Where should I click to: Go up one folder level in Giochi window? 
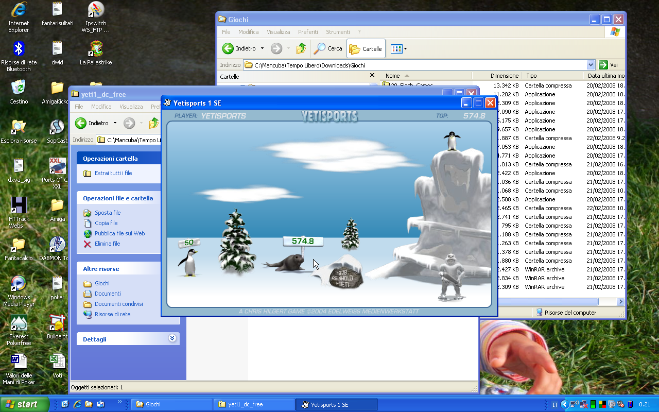(301, 48)
